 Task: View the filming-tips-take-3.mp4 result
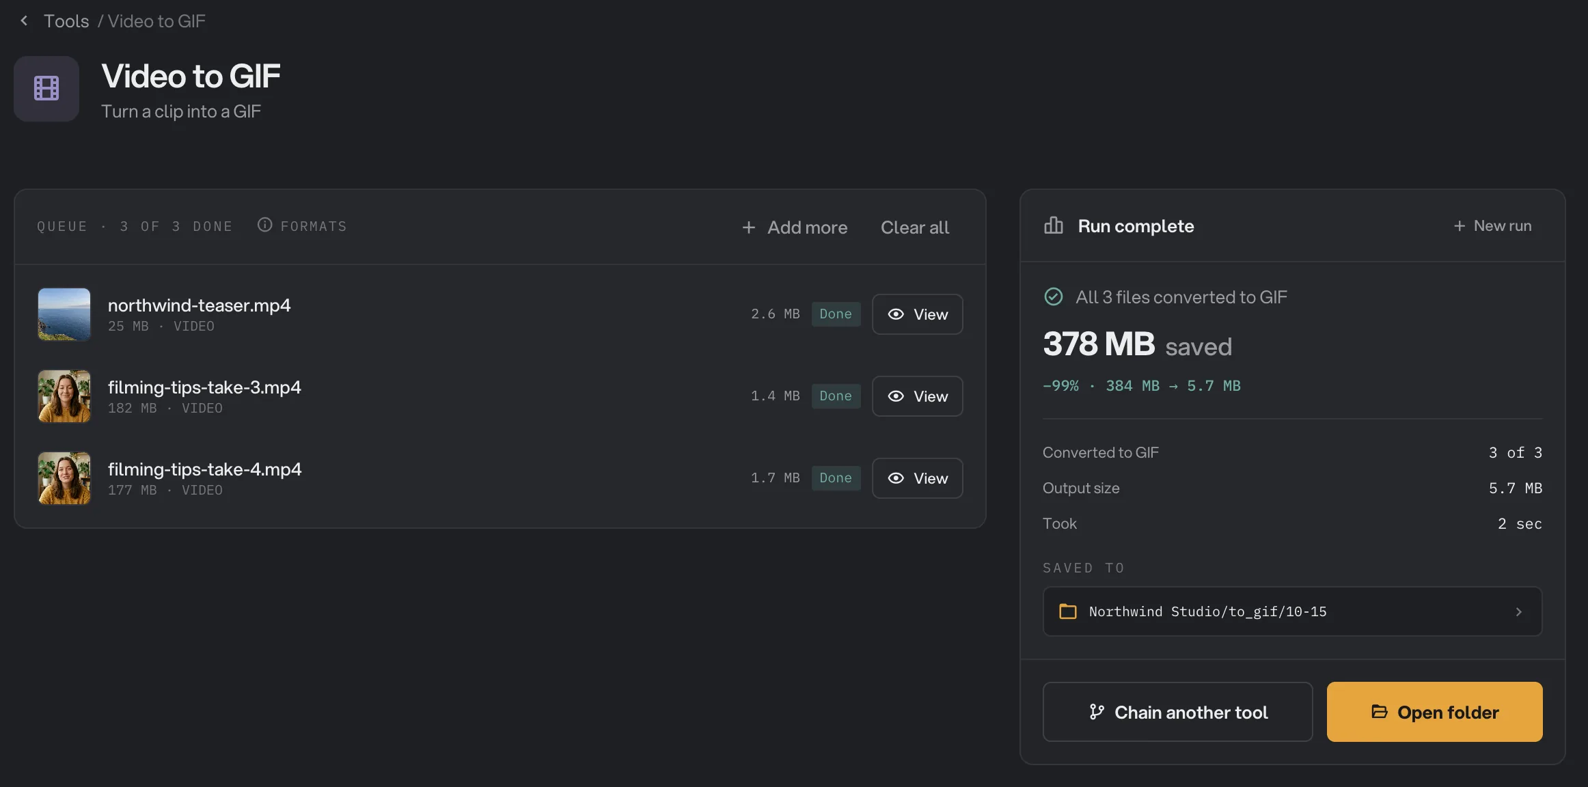click(917, 396)
